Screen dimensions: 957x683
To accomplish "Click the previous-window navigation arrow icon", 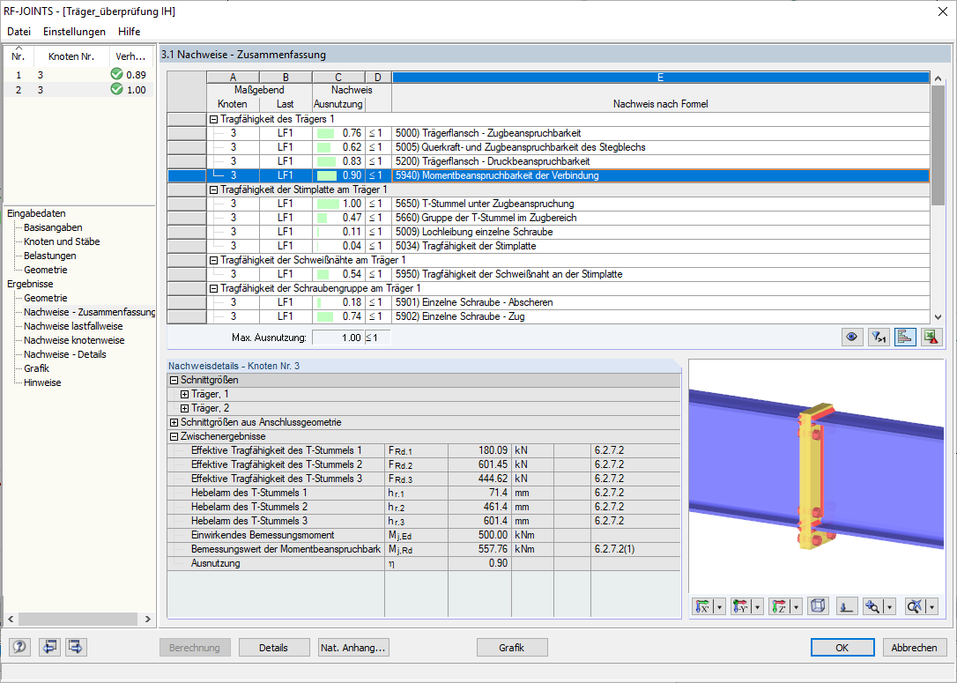I will tap(50, 647).
